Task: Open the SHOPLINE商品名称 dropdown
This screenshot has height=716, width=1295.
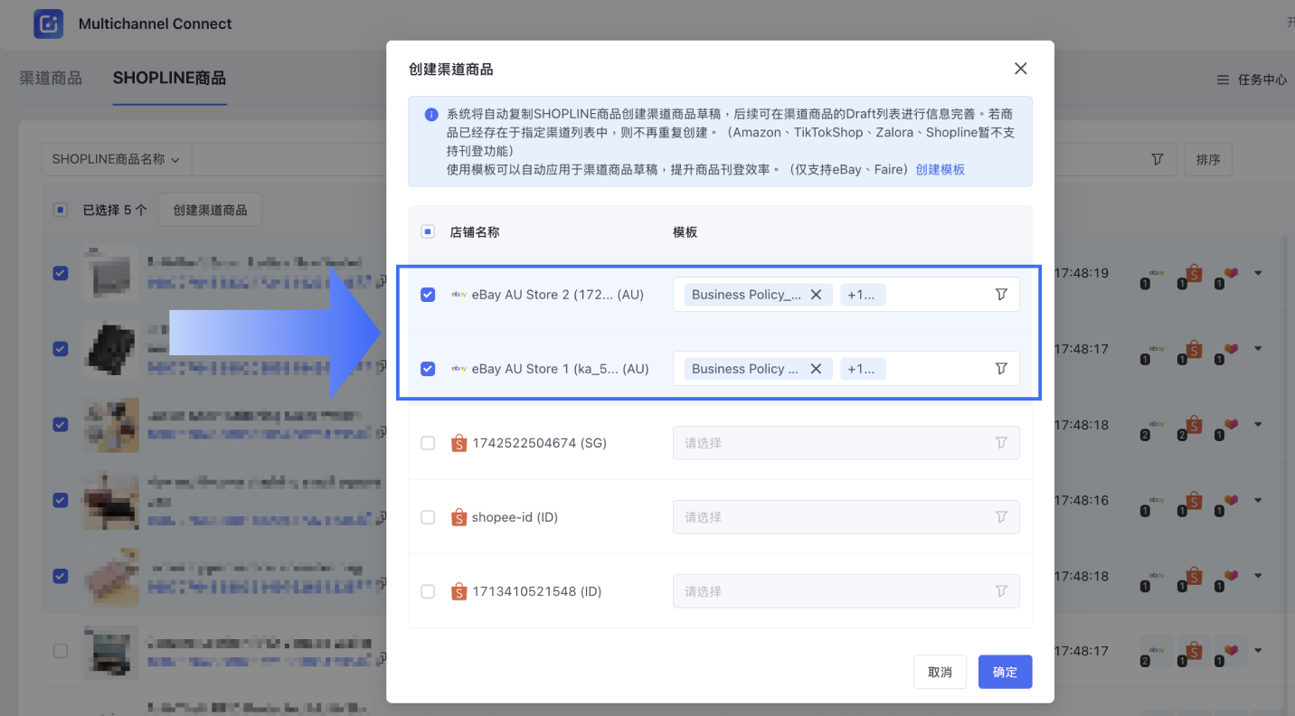Action: tap(116, 158)
